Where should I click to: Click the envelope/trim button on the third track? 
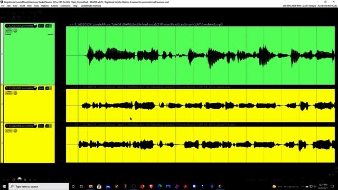pos(9,131)
